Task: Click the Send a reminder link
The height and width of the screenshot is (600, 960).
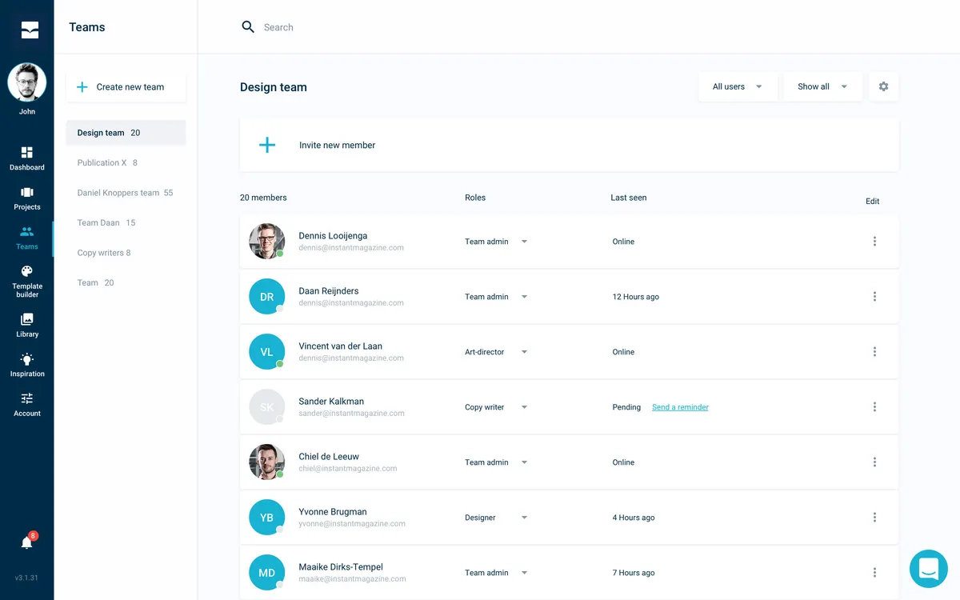Action: point(680,407)
